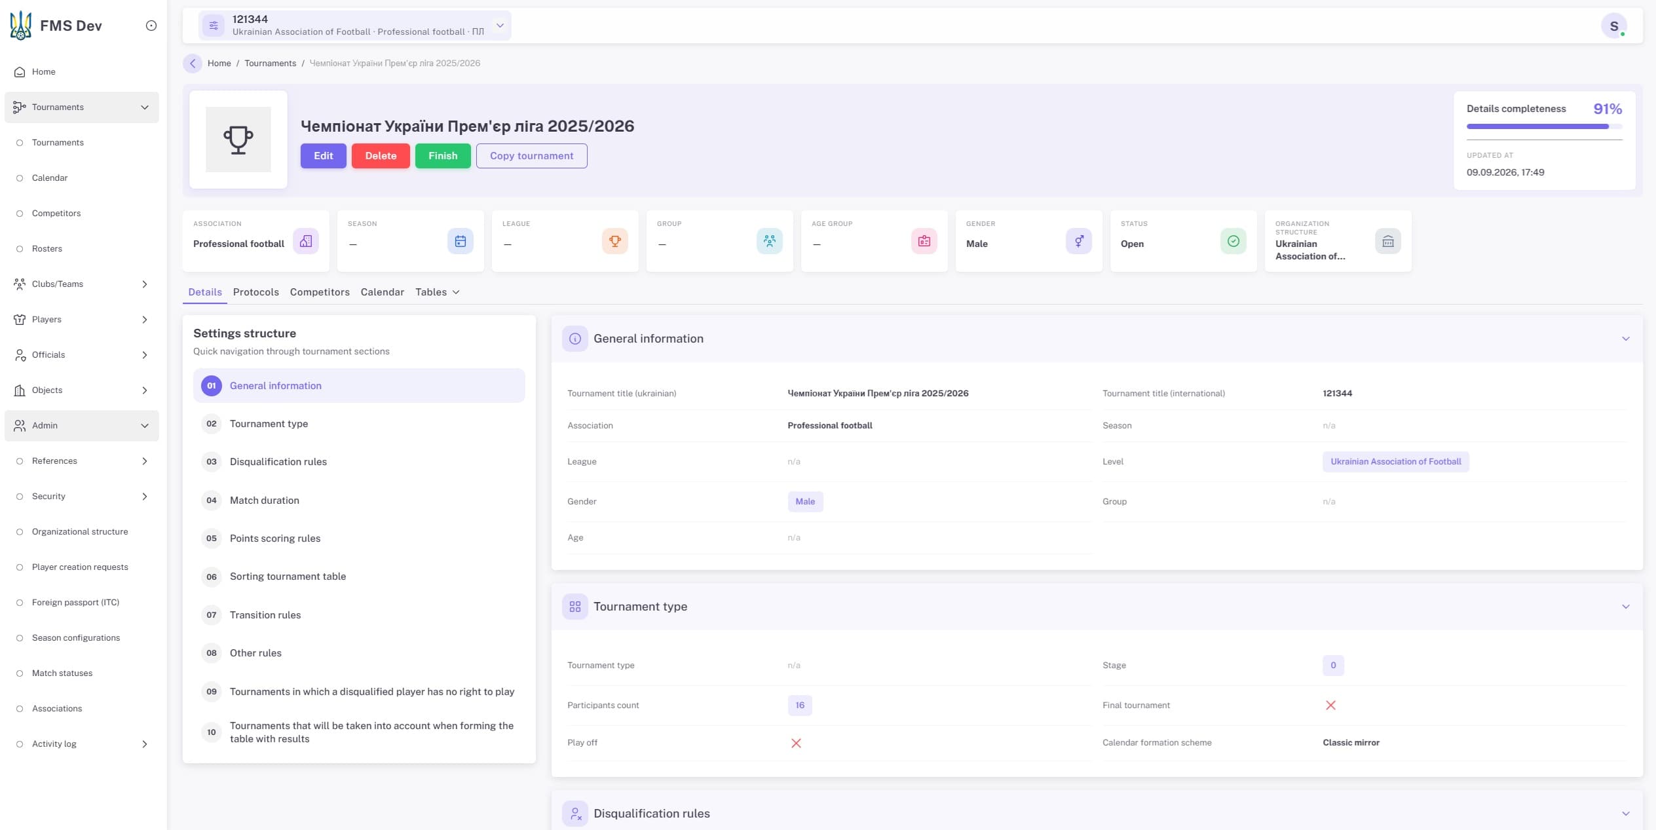
Task: Go back with breadcrumb arrow icon
Action: click(192, 63)
